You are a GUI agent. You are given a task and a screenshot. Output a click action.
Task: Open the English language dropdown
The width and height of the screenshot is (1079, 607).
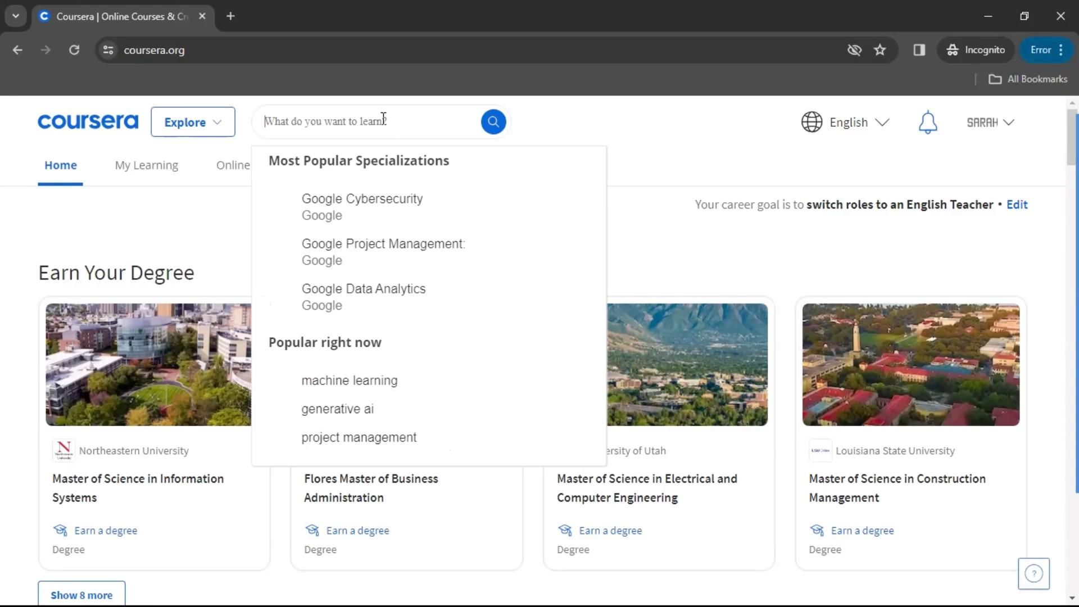tap(859, 123)
